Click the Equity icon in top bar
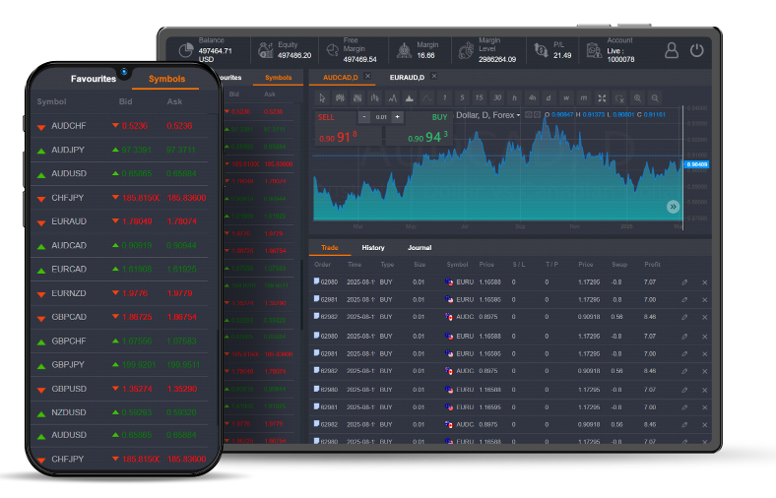 point(266,50)
